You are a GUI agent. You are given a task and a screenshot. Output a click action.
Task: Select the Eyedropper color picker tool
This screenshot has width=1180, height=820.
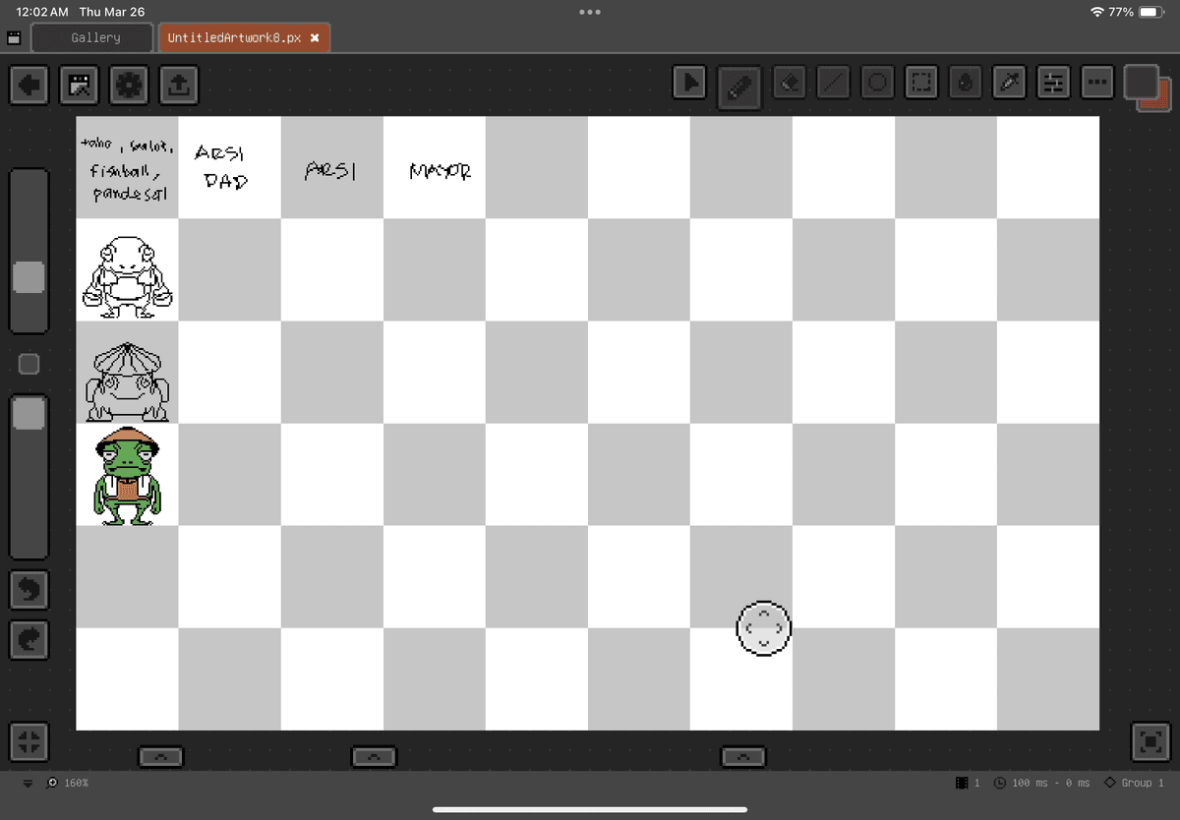(1010, 85)
